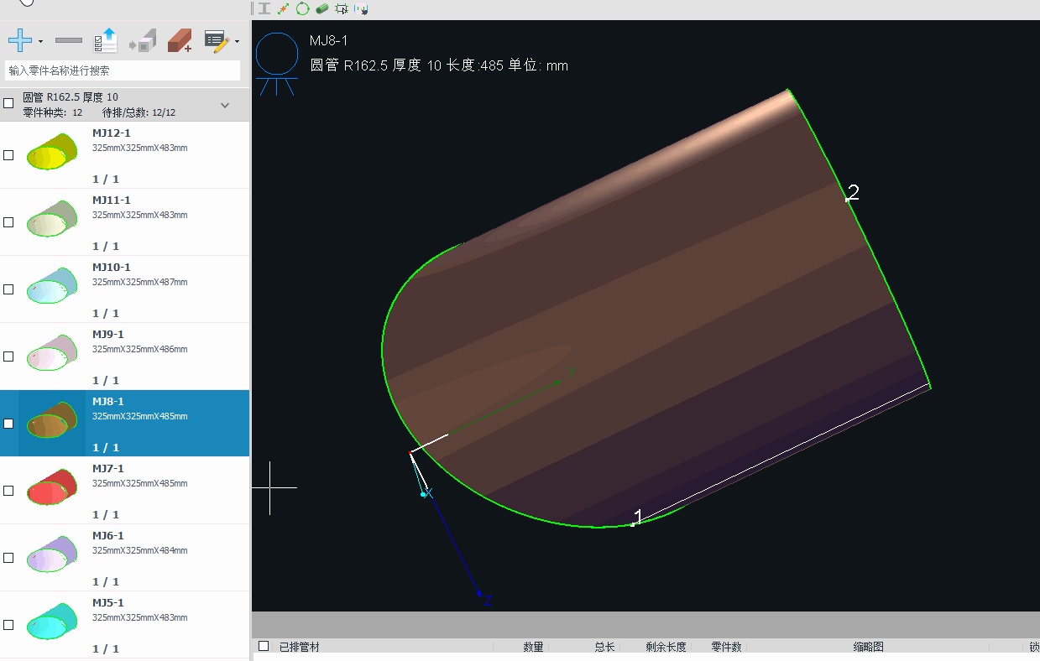Click the checklist upload icon with blue arrow

[x=107, y=40]
